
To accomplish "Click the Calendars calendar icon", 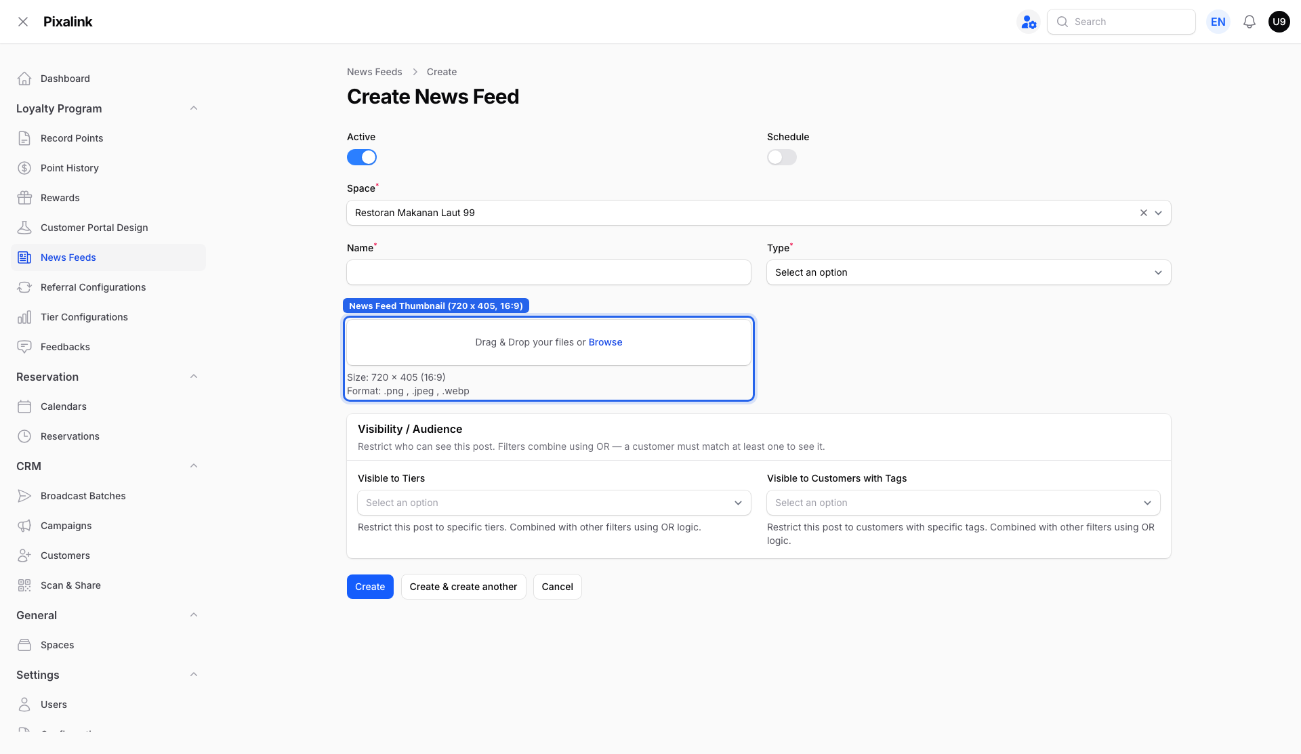I will [24, 406].
